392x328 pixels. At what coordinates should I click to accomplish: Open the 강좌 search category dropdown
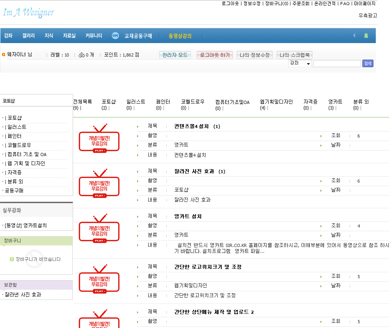tap(300, 63)
